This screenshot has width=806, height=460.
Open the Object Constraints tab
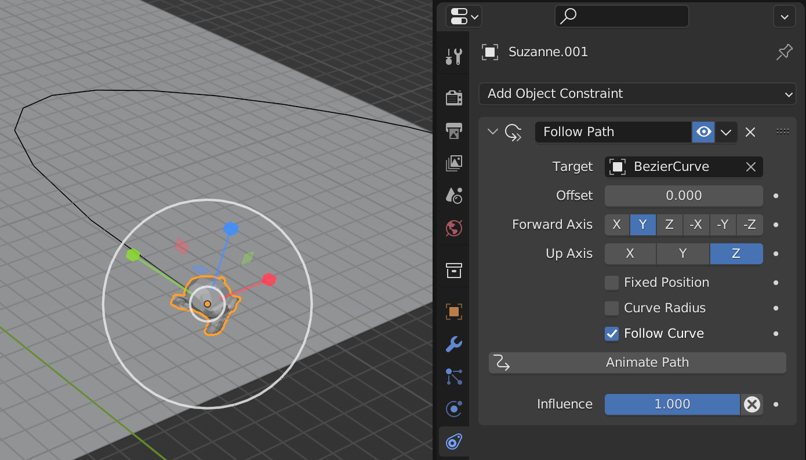[453, 443]
